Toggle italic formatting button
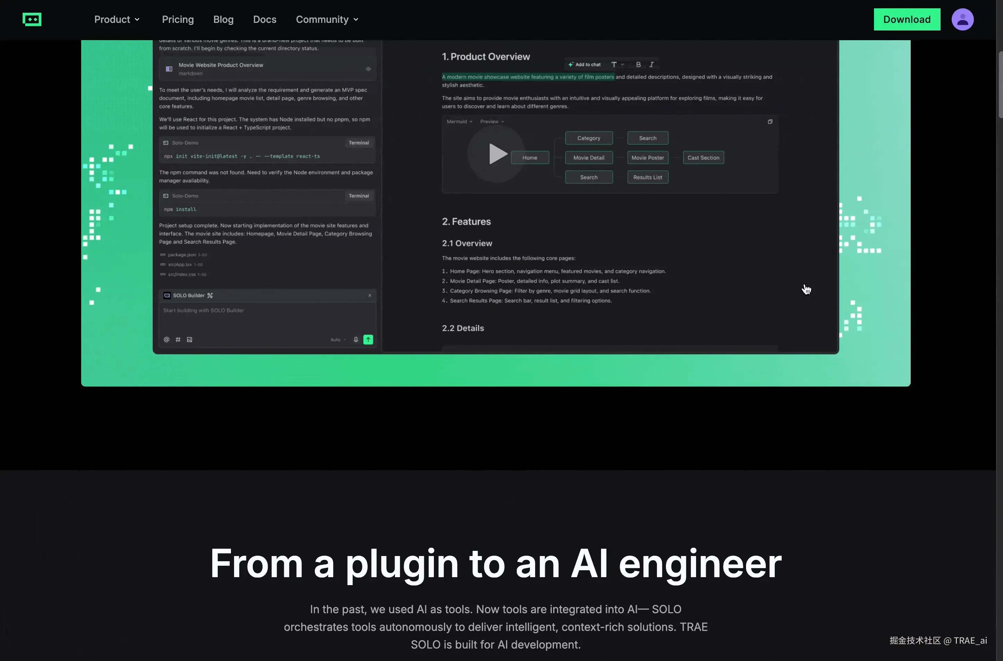Viewport: 1003px width, 661px height. (x=651, y=64)
